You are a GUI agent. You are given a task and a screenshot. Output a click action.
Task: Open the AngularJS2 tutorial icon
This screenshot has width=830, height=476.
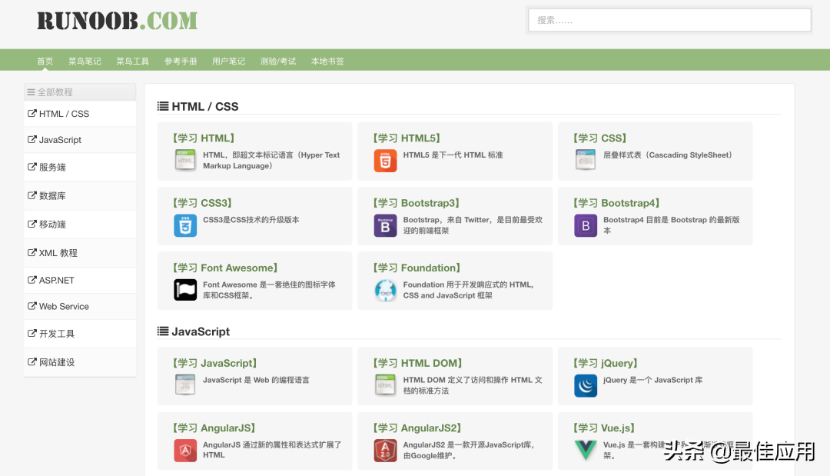click(385, 451)
